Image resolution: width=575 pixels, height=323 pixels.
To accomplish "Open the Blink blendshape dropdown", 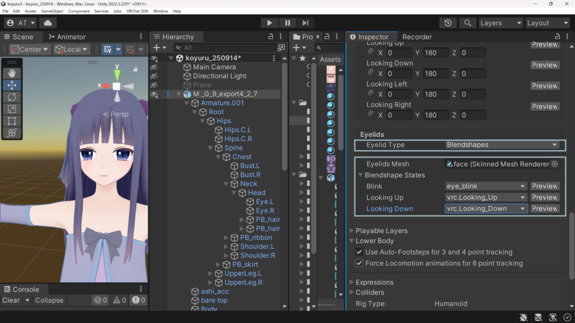I will pos(486,186).
